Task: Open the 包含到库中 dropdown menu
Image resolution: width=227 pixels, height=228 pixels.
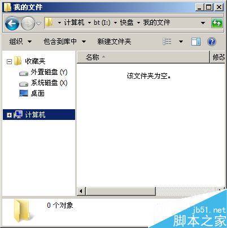Action: pyautogui.click(x=64, y=42)
